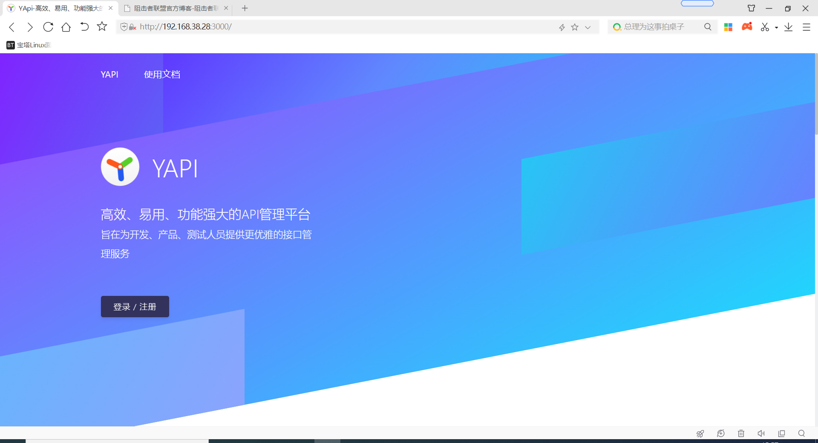Mute page sound via speaker icon
The image size is (818, 443).
click(761, 434)
